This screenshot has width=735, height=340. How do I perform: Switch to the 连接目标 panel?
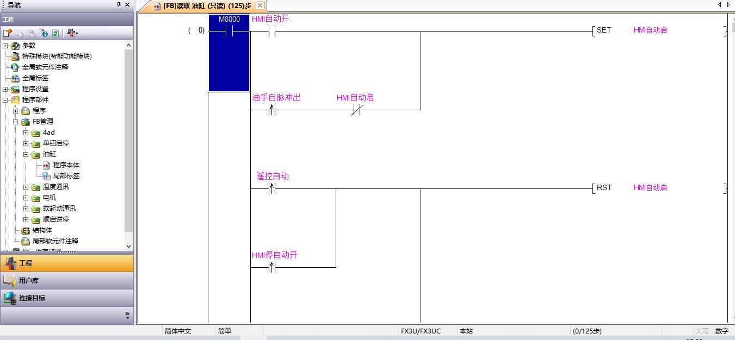pyautogui.click(x=32, y=298)
